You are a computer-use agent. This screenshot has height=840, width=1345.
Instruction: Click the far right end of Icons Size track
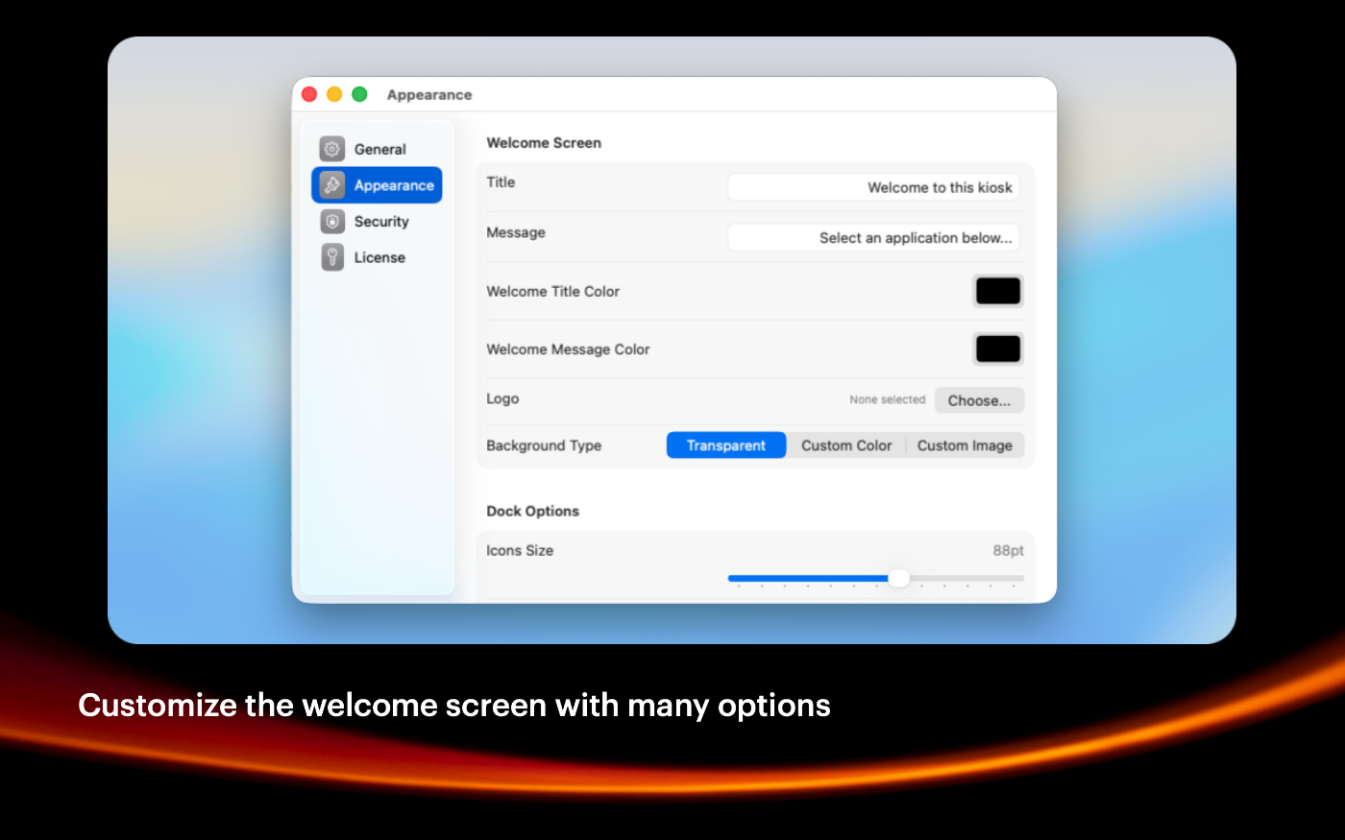(1020, 578)
